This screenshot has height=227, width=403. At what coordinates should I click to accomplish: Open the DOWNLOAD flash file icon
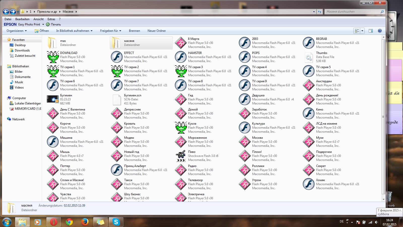[x=53, y=57]
